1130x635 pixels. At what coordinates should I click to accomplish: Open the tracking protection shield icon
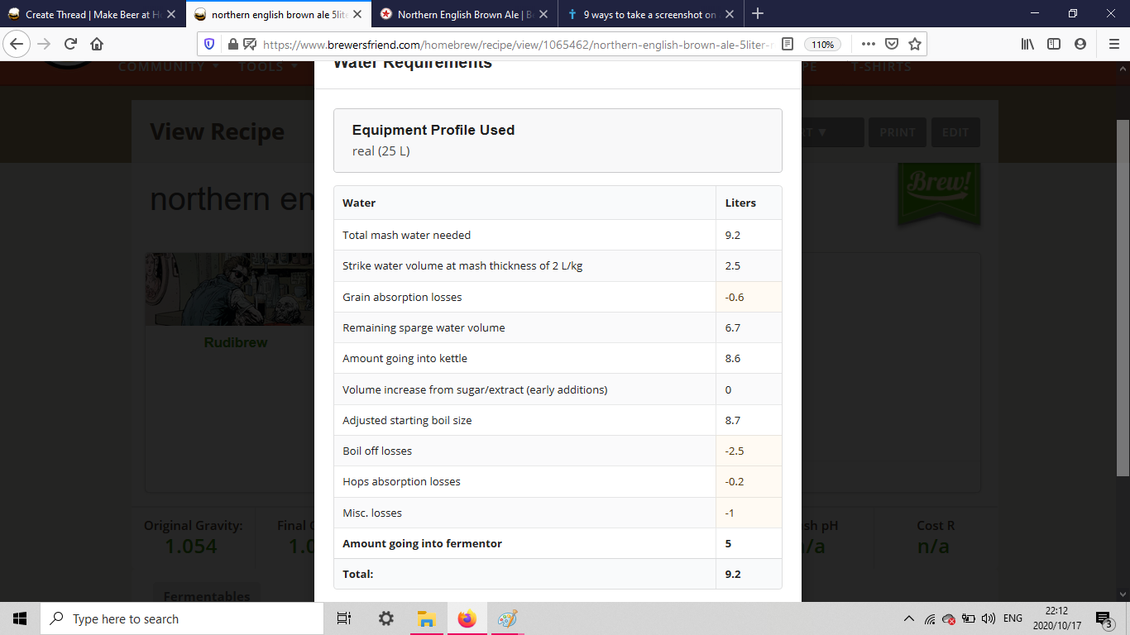[209, 44]
